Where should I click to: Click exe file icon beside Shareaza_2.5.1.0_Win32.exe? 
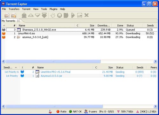(19, 30)
